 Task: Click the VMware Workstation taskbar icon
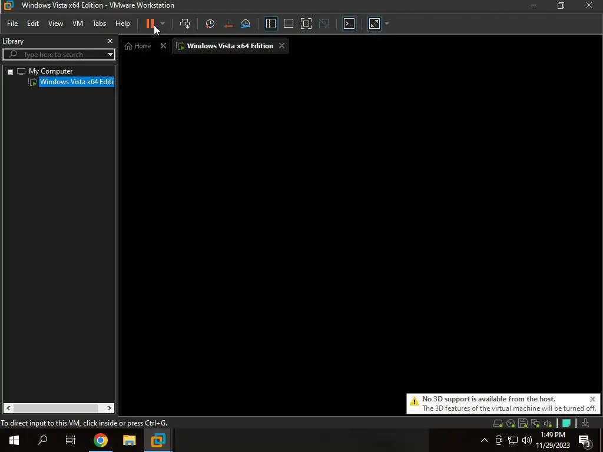[158, 440]
